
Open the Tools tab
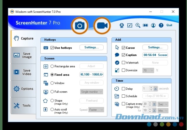click(x=23, y=106)
